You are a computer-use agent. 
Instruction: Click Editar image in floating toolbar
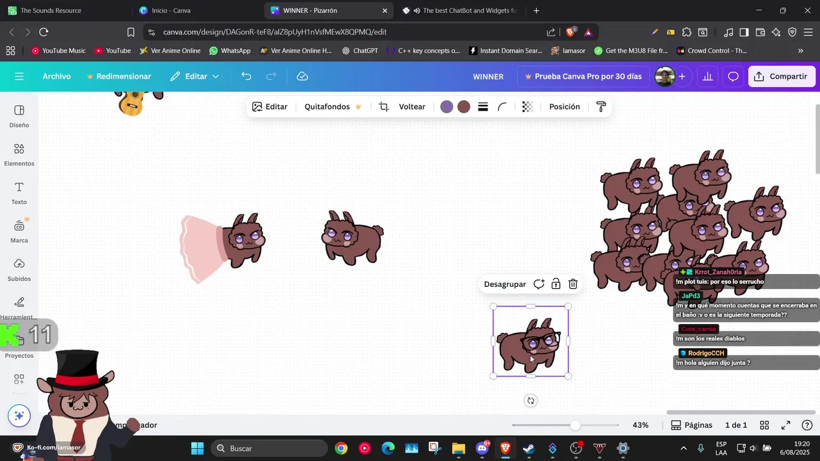[270, 107]
